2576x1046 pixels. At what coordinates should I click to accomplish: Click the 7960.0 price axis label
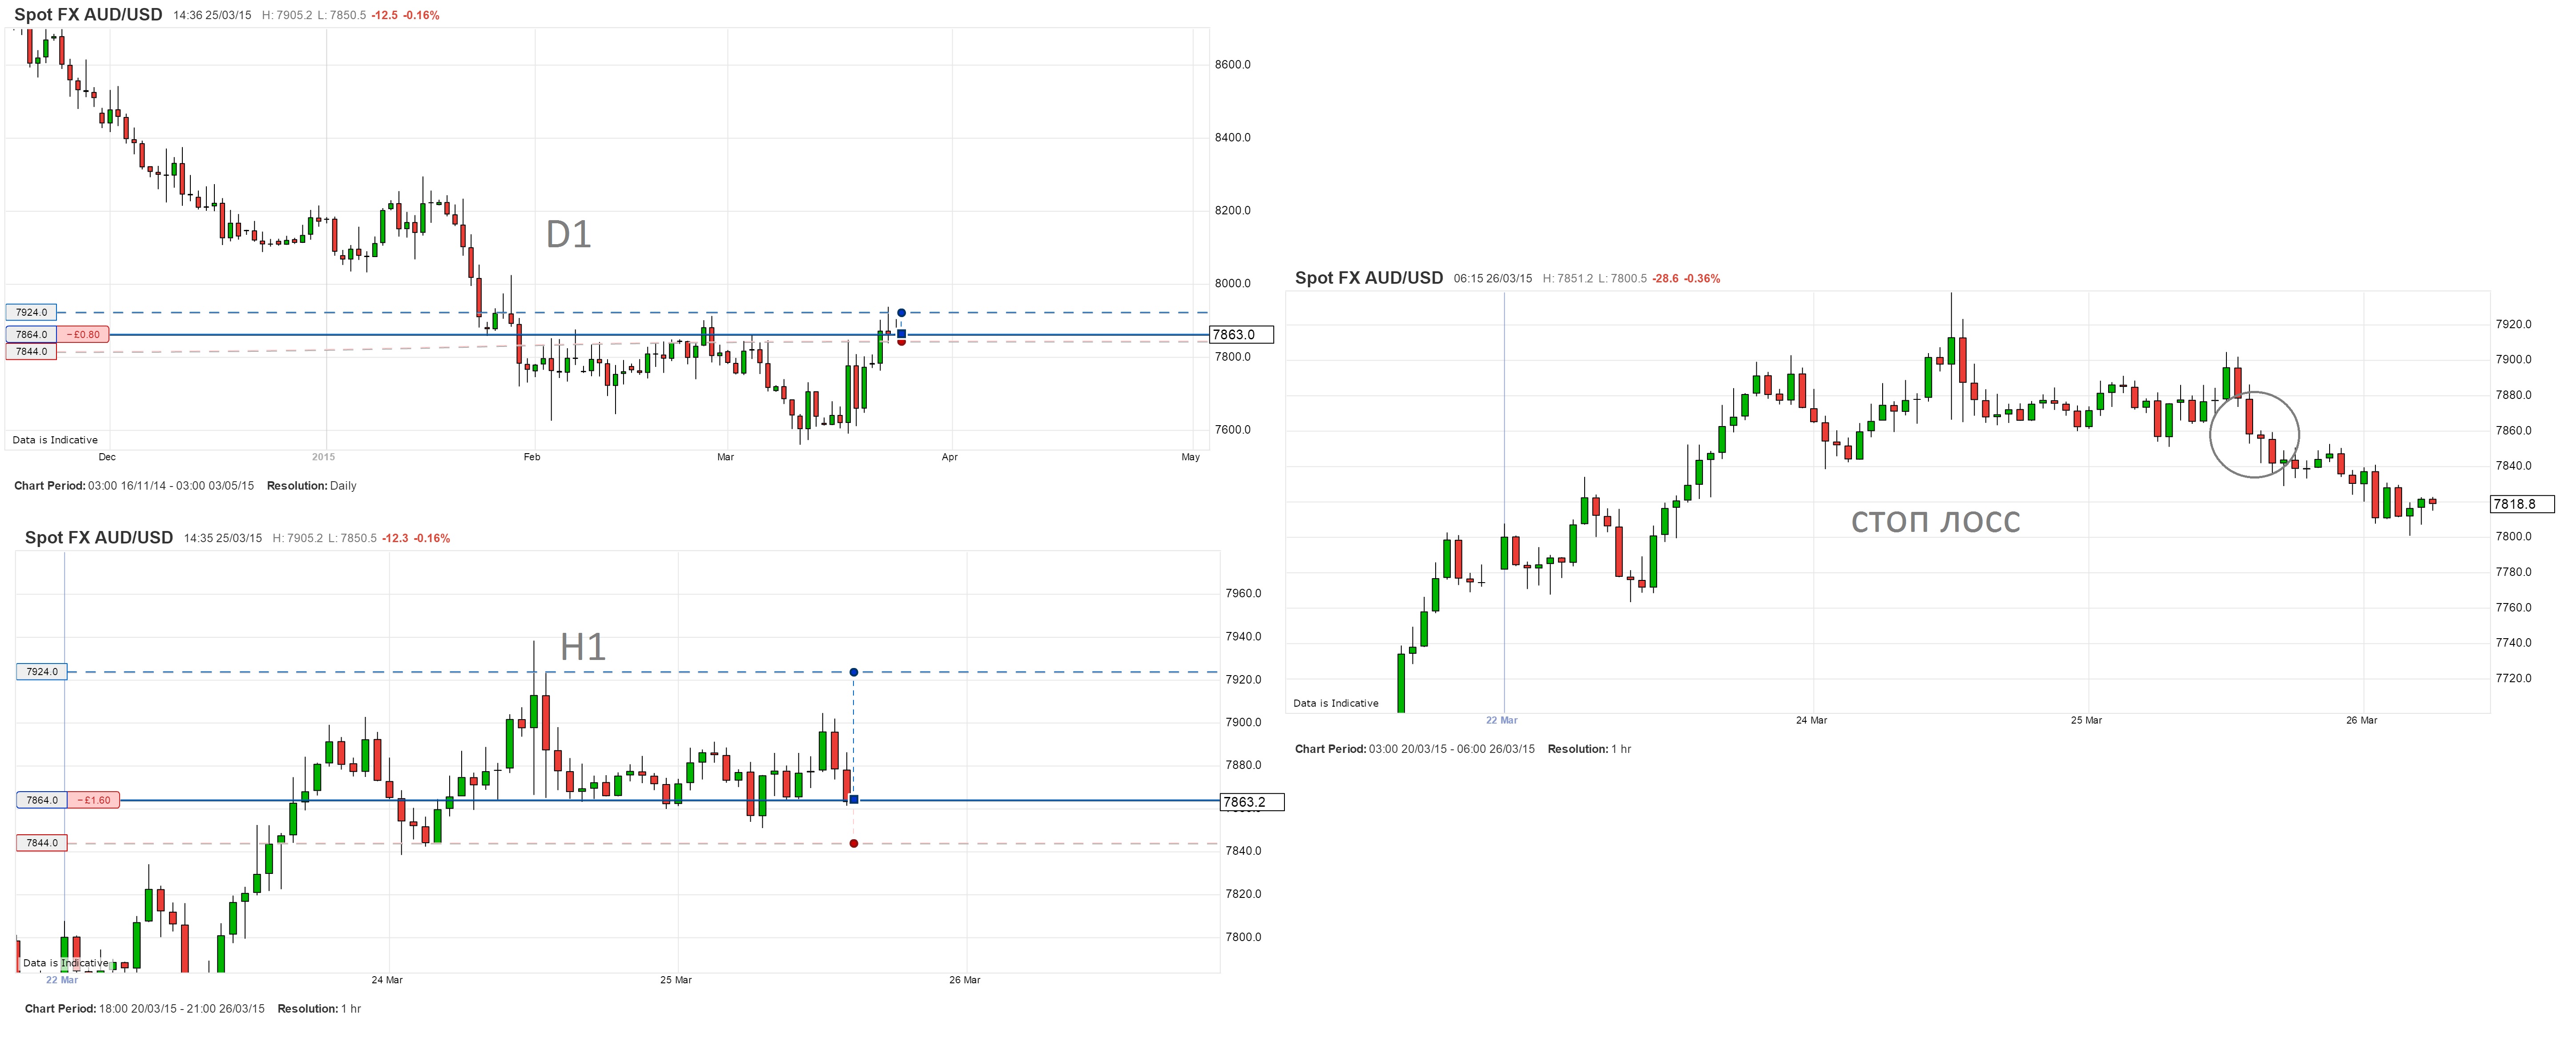(1243, 594)
